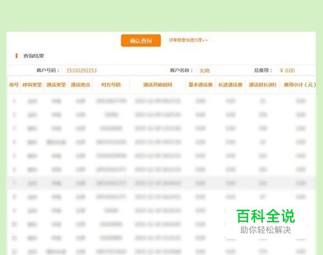Click the 长途通话费 column header

pos(231,85)
